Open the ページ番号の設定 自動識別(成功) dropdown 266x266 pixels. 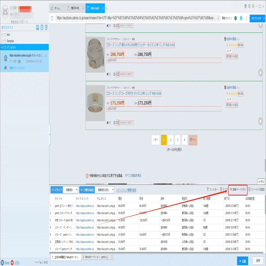click(104, 190)
